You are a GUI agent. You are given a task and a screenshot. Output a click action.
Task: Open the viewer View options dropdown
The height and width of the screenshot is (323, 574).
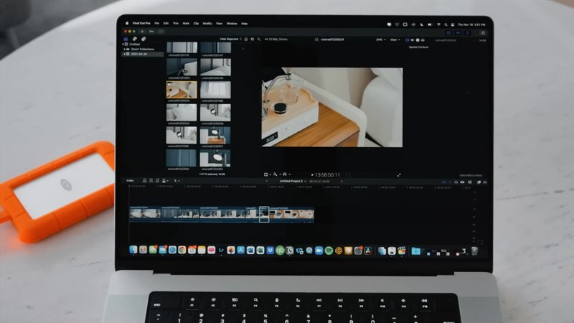pos(395,39)
